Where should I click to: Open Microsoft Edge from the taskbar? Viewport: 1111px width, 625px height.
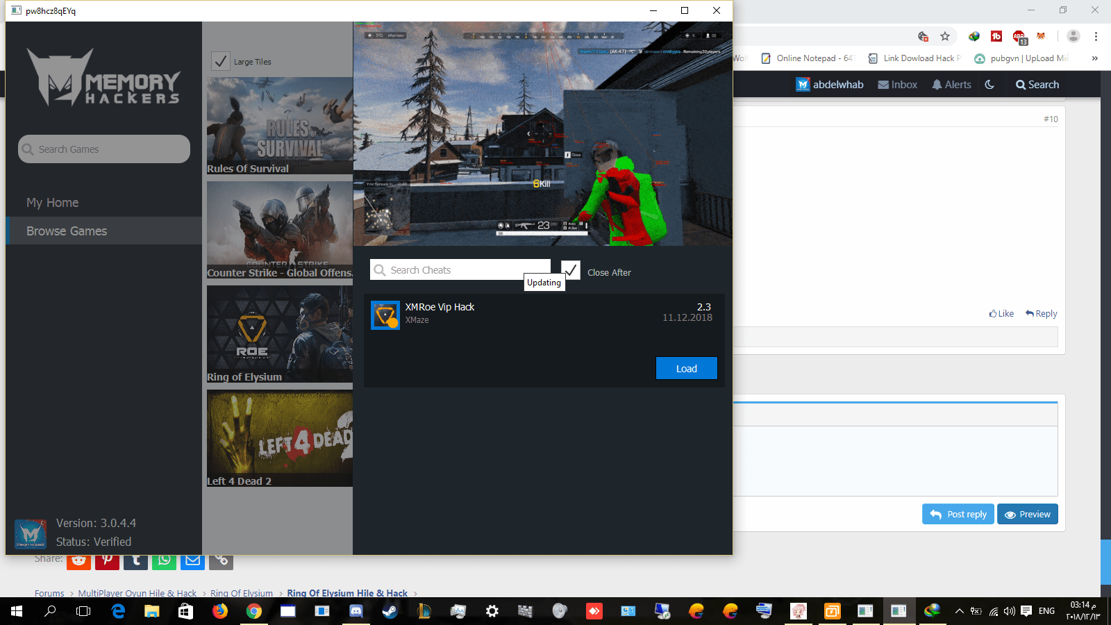pyautogui.click(x=118, y=611)
